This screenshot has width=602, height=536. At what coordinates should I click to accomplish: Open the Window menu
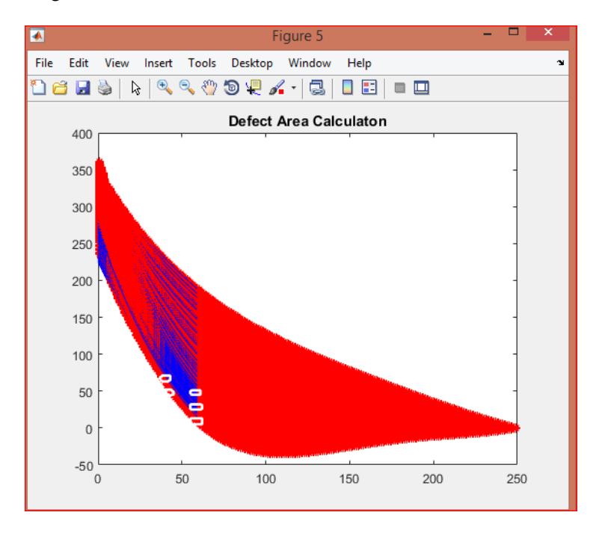[x=310, y=63]
